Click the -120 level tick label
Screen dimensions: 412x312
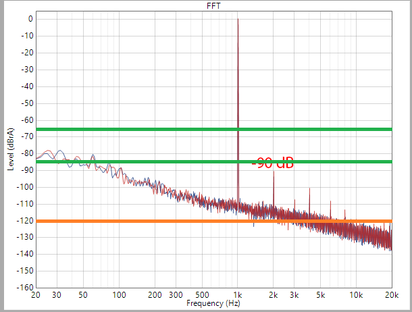25,221
